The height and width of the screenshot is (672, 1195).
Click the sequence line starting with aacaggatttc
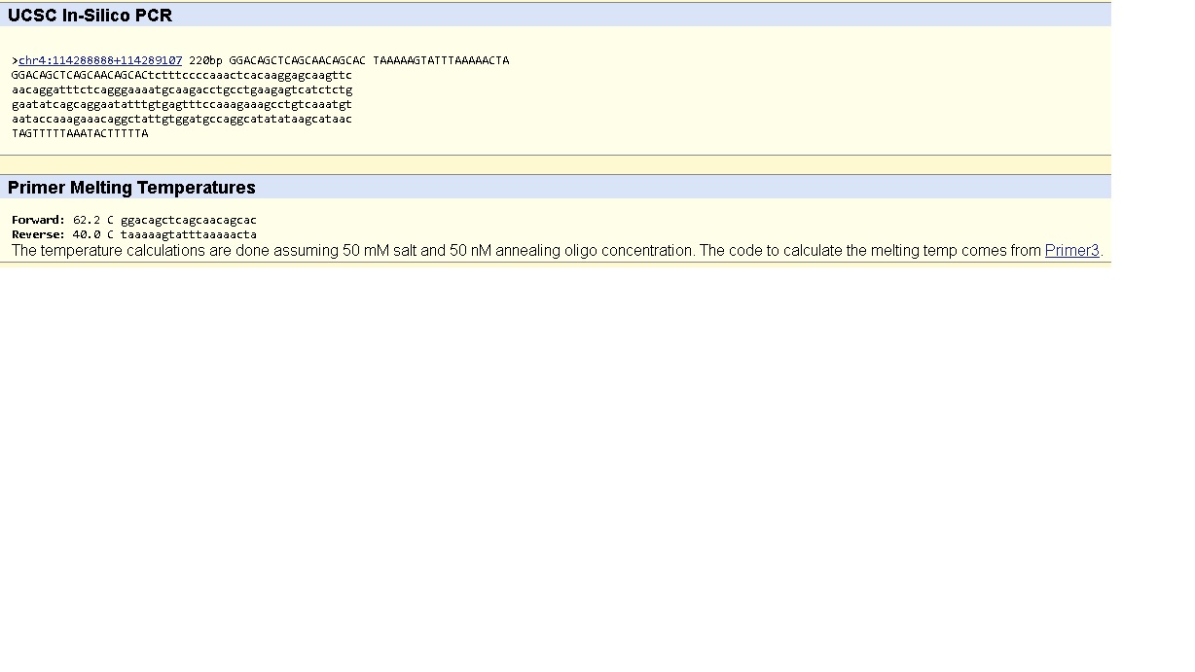point(182,89)
